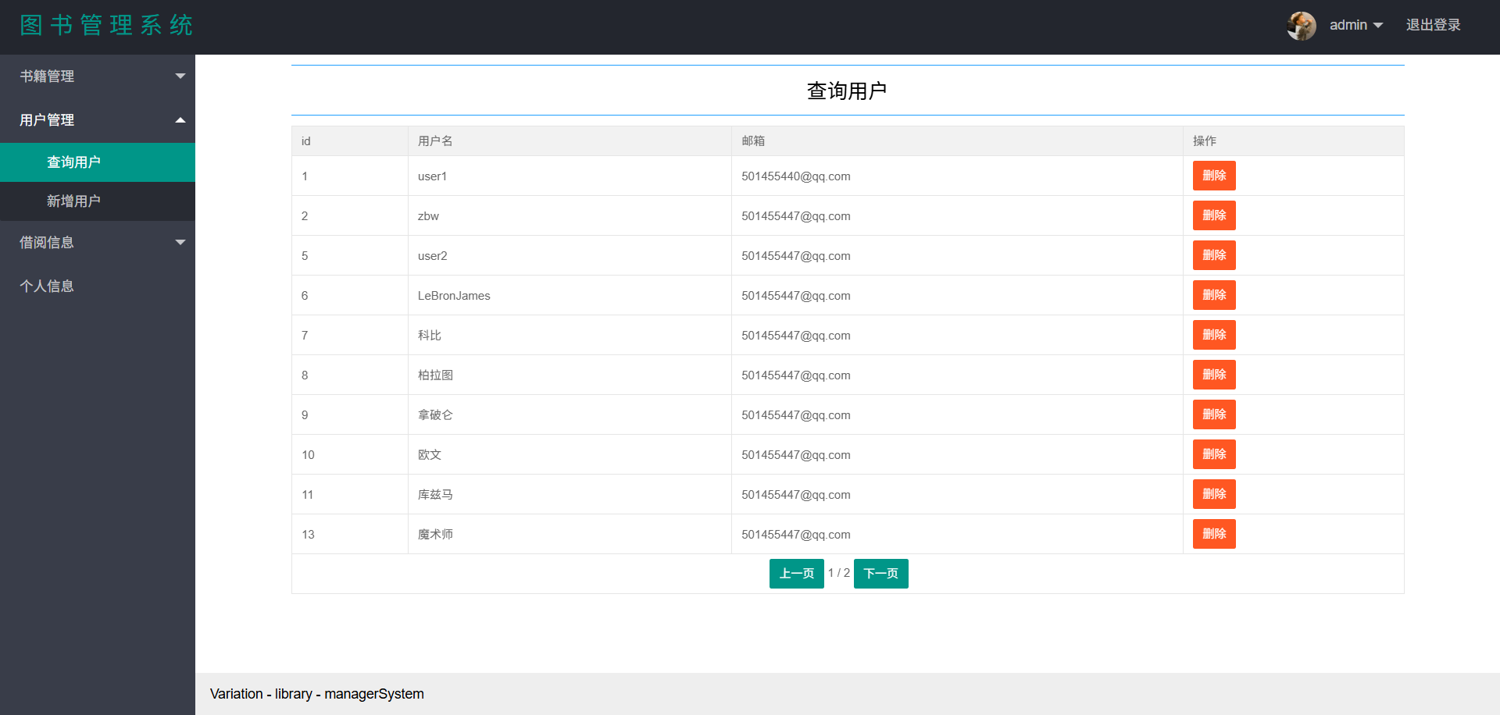Click id cell 13
The width and height of the screenshot is (1500, 715).
[350, 535]
